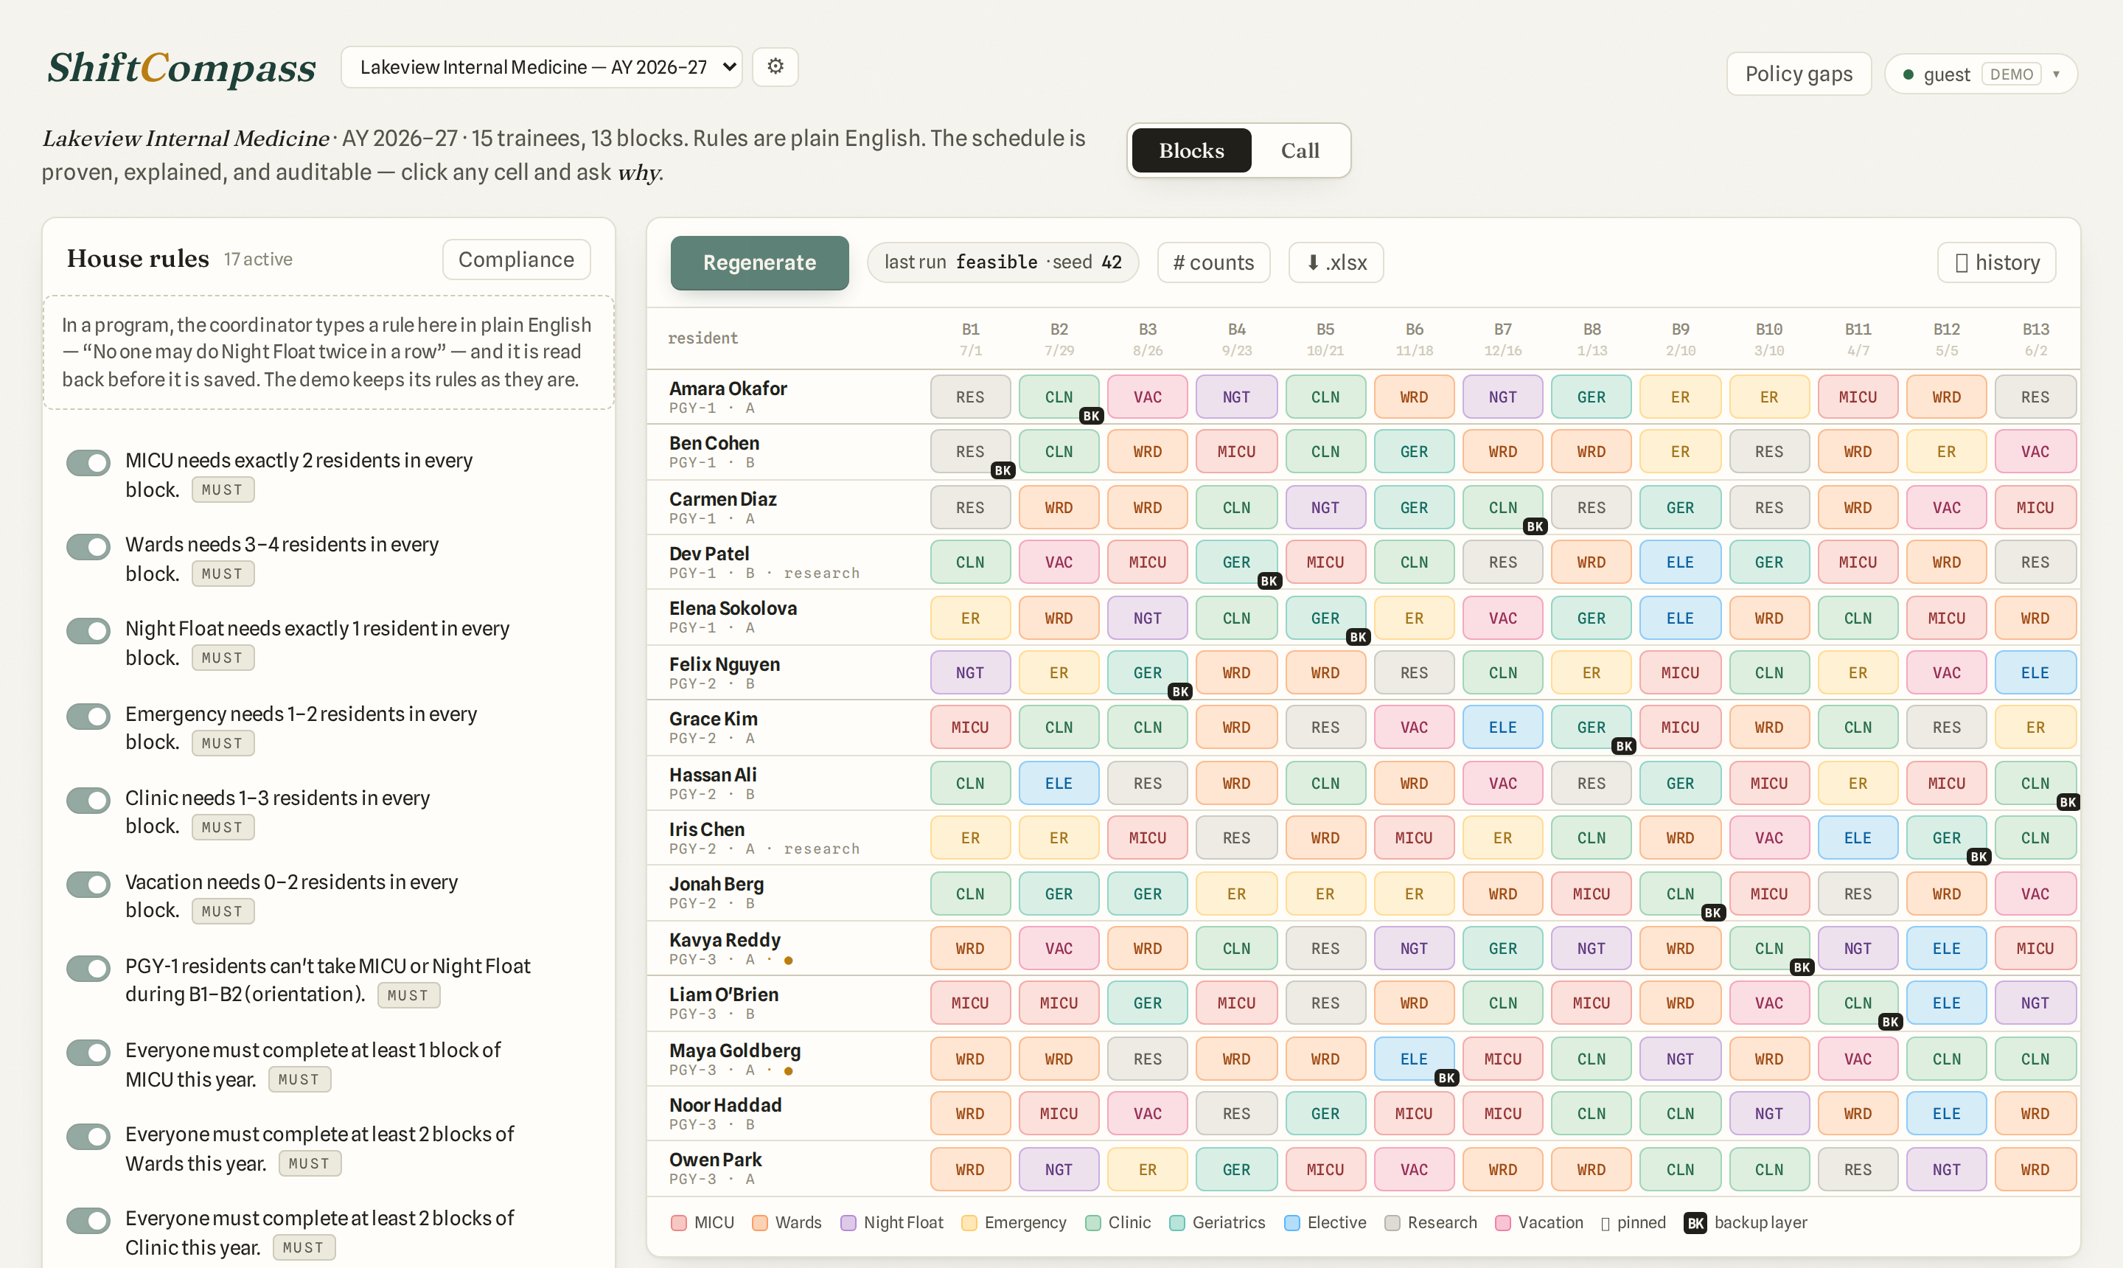Click the BK badge on Dev Patel's B4 cell

coord(1269,581)
